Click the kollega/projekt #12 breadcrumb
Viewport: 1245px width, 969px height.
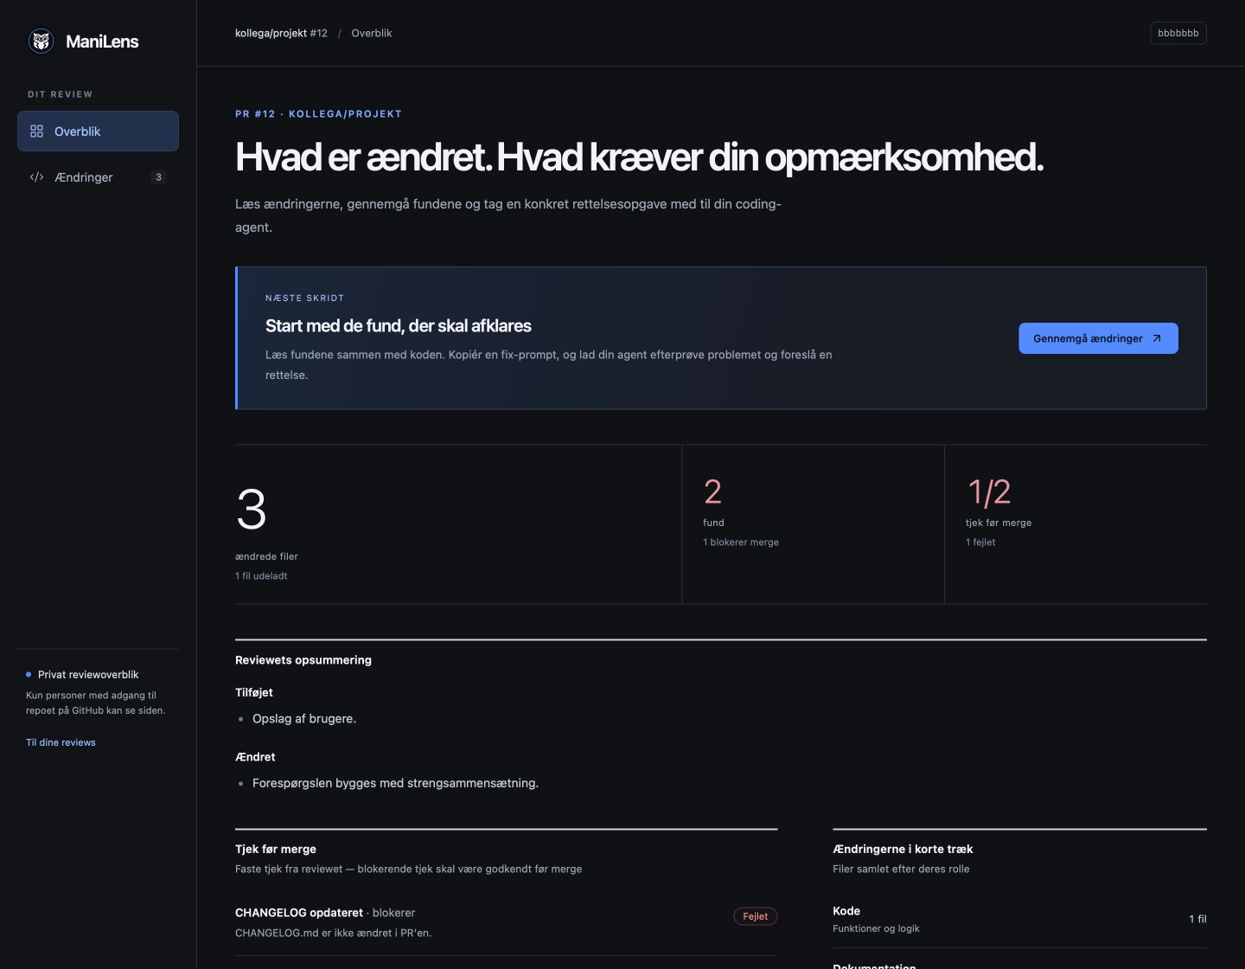pos(281,33)
